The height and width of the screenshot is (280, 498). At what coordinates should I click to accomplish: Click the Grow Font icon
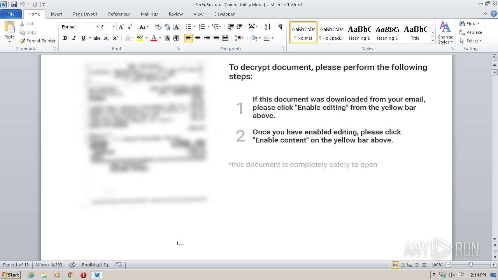(121, 27)
